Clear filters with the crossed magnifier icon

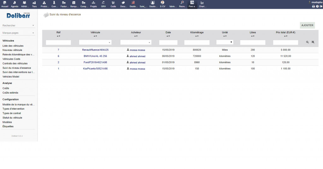[313, 42]
